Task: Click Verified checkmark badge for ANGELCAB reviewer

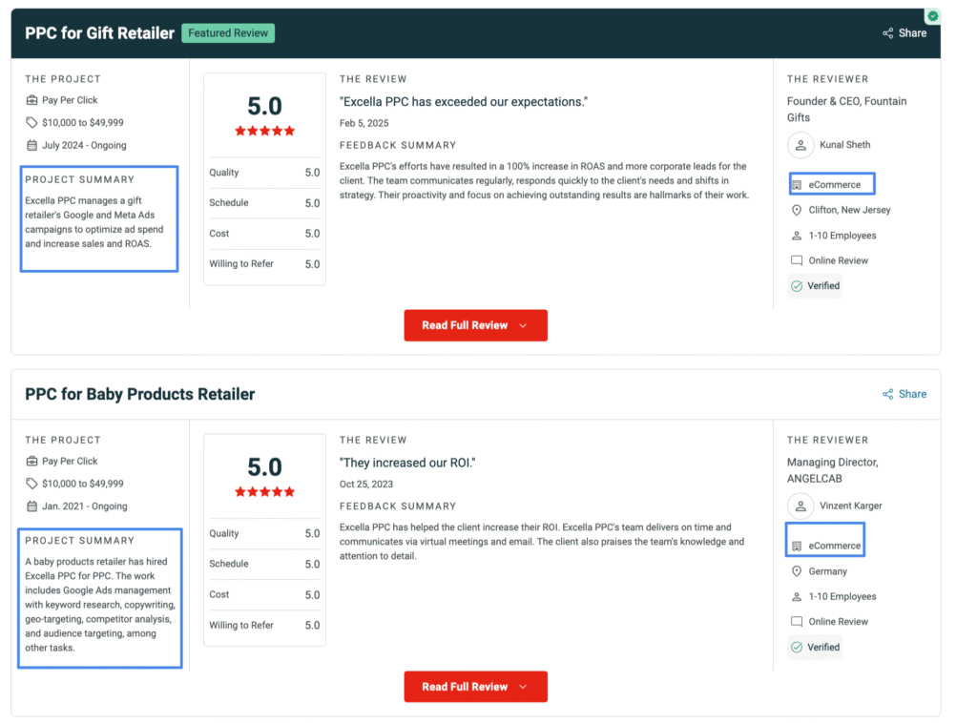Action: (797, 647)
